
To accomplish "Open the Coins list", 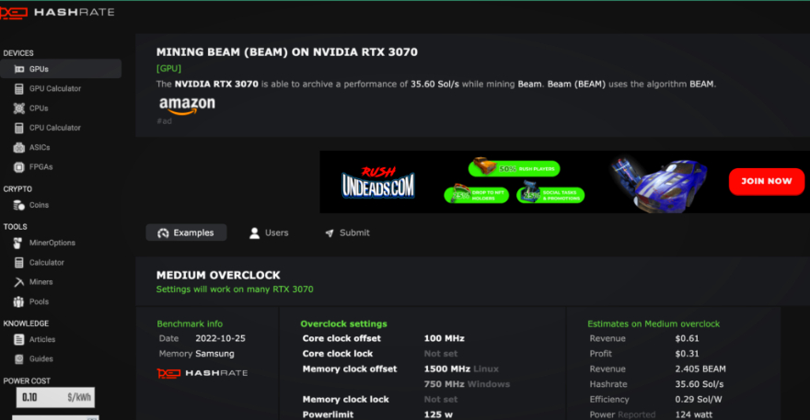I will tap(39, 205).
